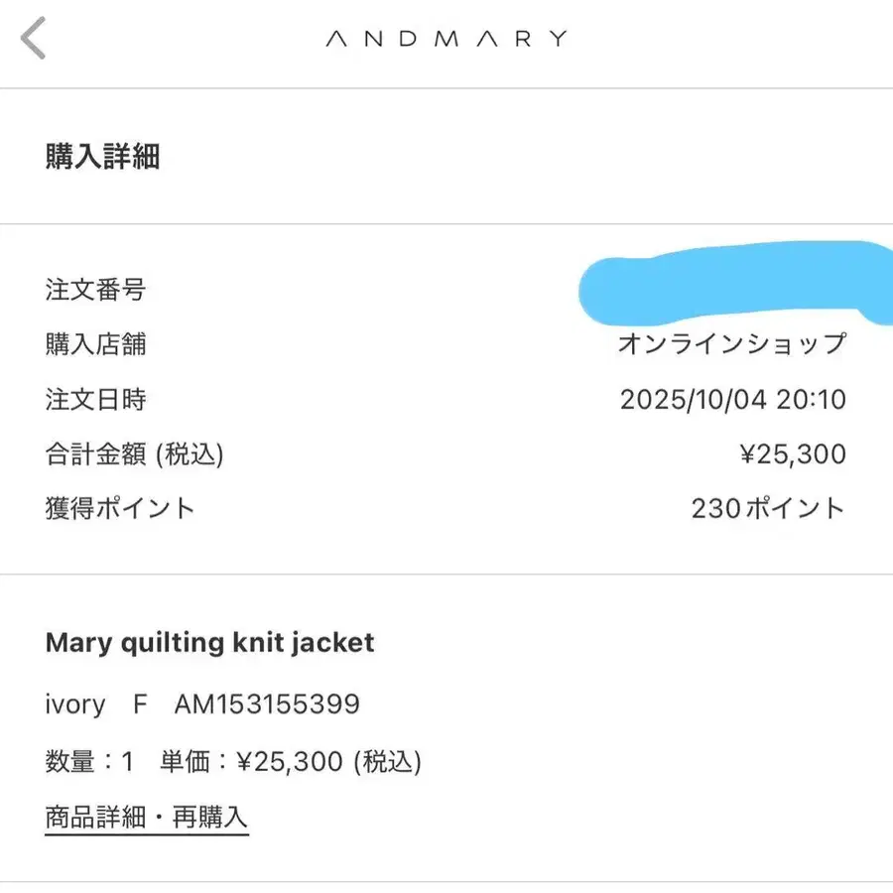Open the 商品詳細・再購入 link
Viewport: 893px width, 893px height.
146,818
